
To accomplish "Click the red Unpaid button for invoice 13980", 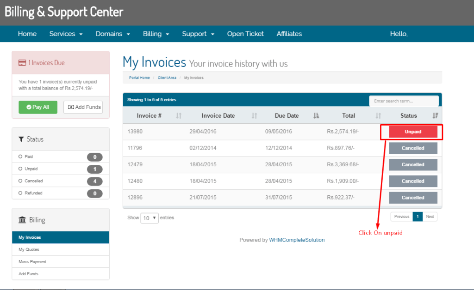I will pos(413,132).
